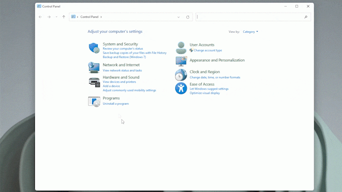Click the Control Panel breadcrumb in address bar
The height and width of the screenshot is (192, 342).
coord(89,17)
